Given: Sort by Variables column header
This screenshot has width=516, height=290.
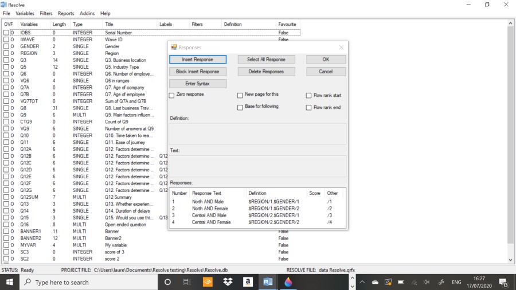Looking at the screenshot, I should pos(34,24).
